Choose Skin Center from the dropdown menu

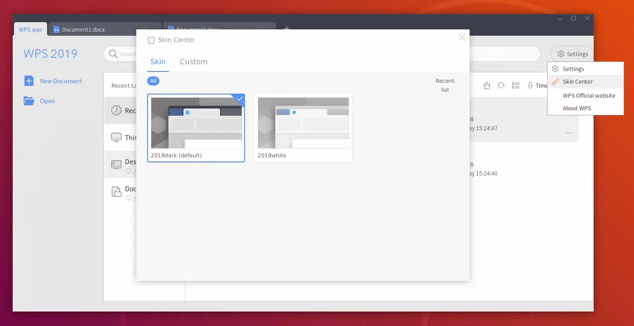[585, 82]
